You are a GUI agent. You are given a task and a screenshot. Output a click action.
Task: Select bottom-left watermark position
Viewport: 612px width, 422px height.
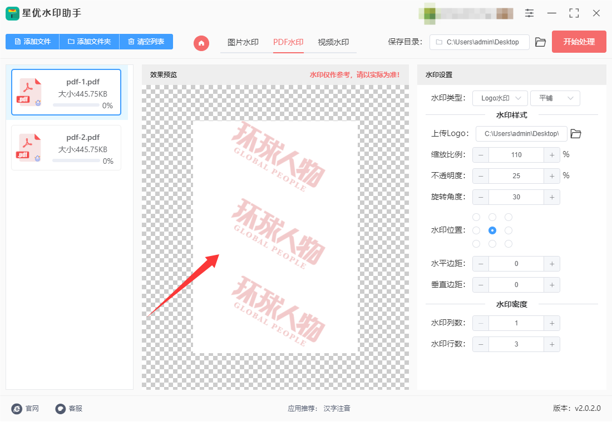(x=476, y=244)
